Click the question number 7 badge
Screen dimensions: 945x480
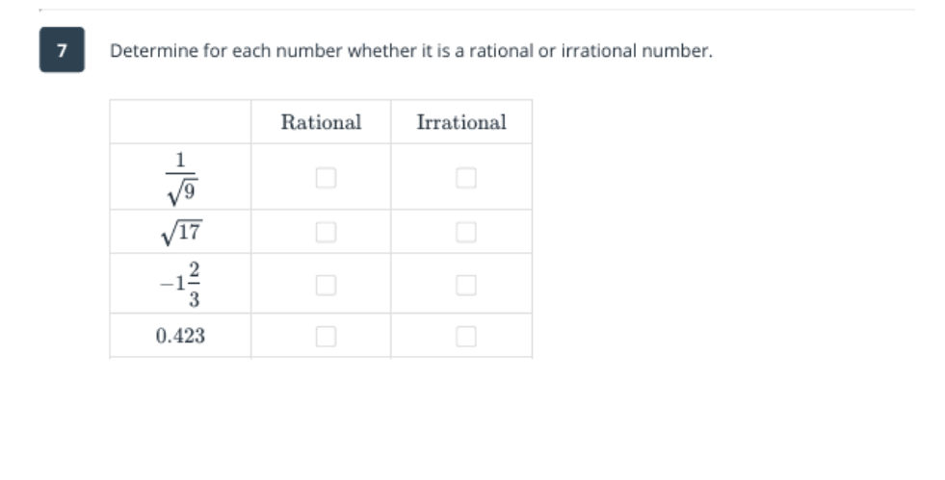62,50
